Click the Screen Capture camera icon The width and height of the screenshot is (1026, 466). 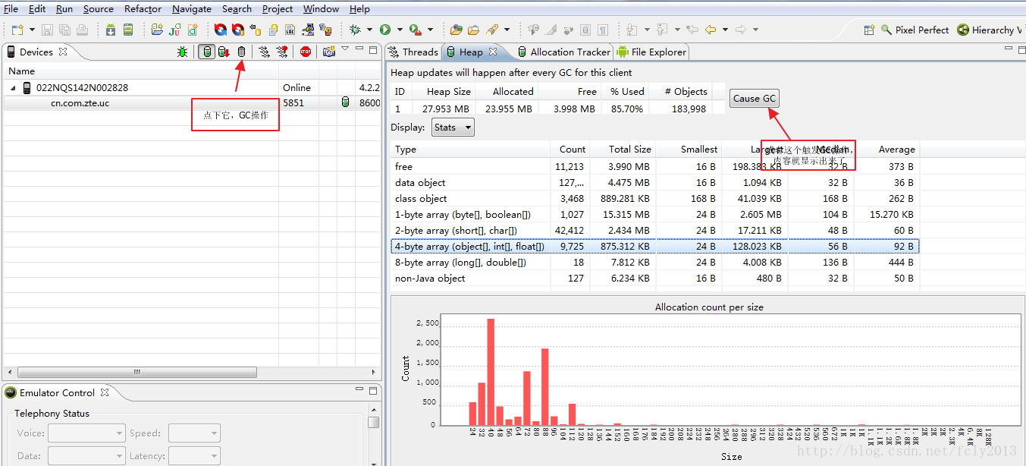[328, 52]
